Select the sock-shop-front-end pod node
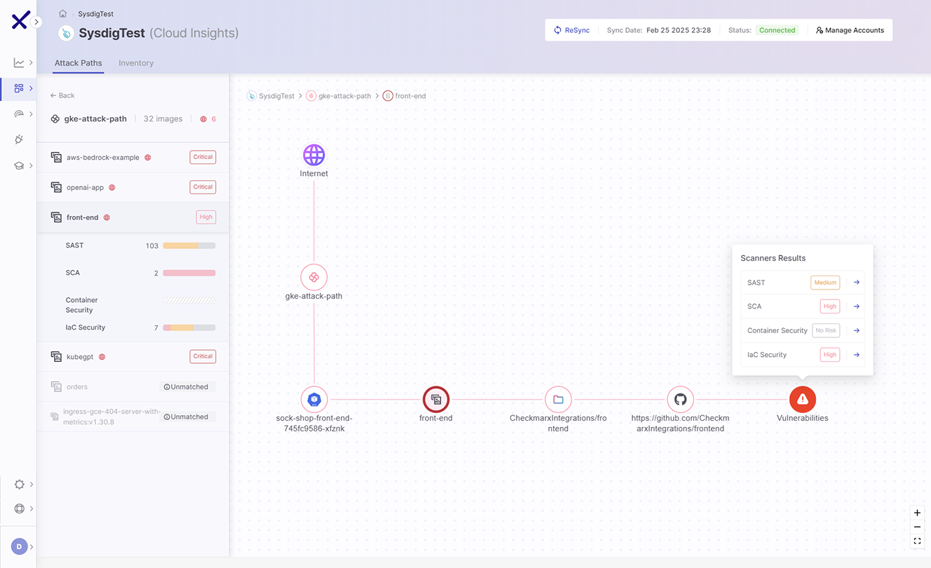 pyautogui.click(x=314, y=400)
